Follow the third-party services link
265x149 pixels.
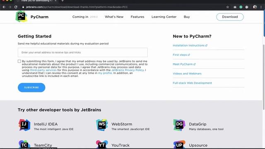coord(43,70)
